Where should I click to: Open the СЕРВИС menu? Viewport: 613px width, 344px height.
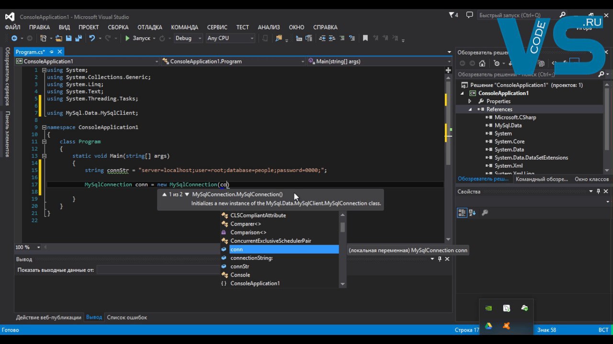217,27
